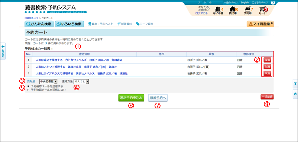Click the 書誌情報 column header

click(85, 54)
